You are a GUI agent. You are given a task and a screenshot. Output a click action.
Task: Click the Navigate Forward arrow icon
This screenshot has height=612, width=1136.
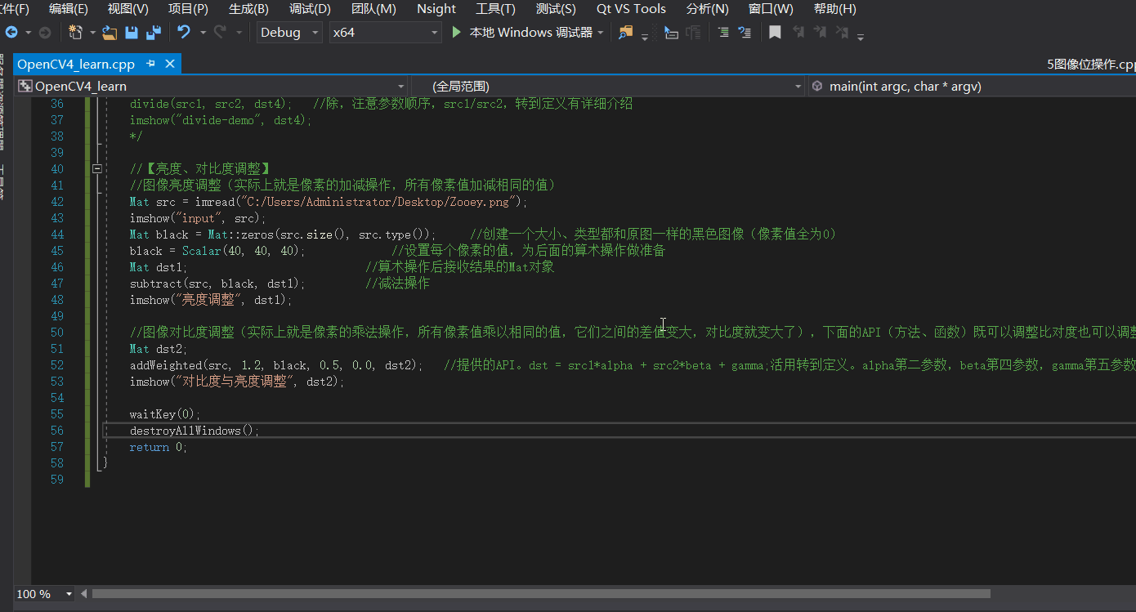tap(45, 33)
